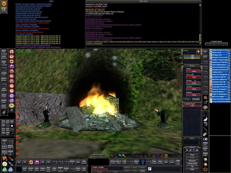Click the Whirligig Flyer buff
The width and height of the screenshot is (231, 173).
(220, 55)
